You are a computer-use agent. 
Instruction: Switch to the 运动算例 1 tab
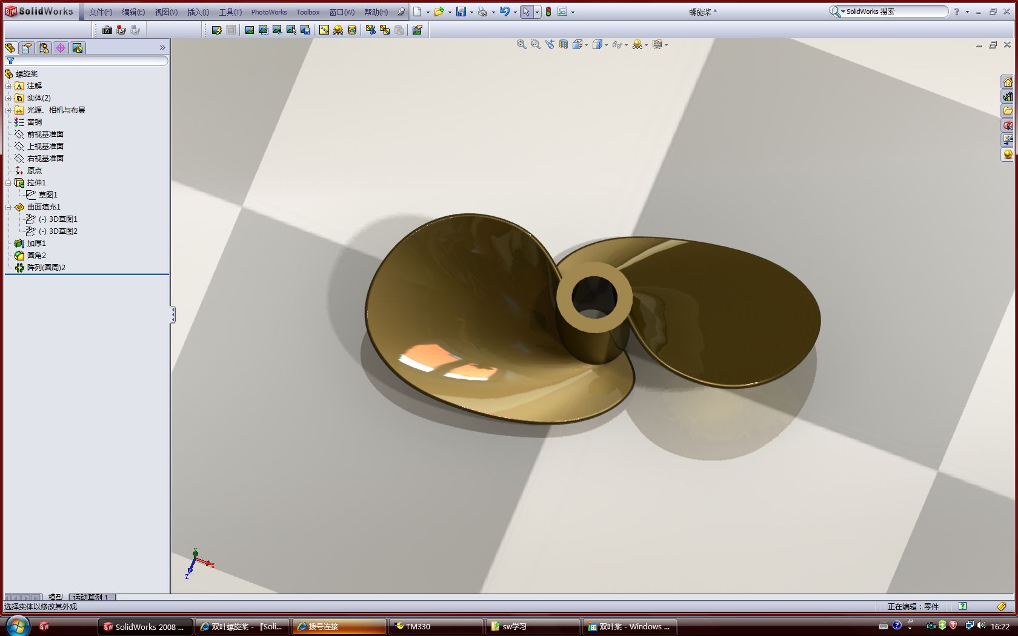(x=91, y=597)
